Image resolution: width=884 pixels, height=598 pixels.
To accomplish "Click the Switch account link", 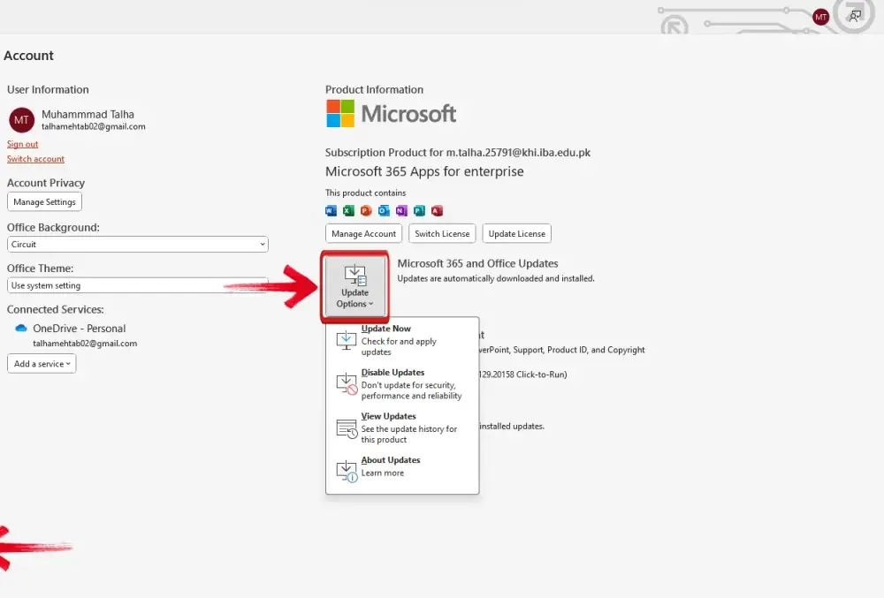I will pos(35,159).
